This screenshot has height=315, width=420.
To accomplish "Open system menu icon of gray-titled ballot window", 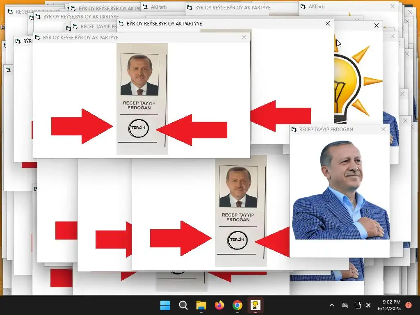I will pos(37,37).
